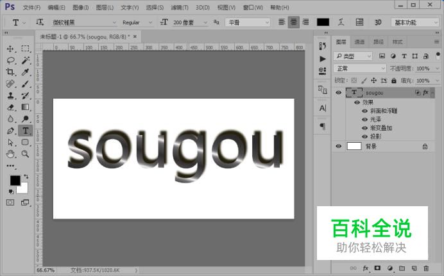The image size is (444, 276).
Task: Toggle Character and Paragraph panels
Action: click(359, 22)
